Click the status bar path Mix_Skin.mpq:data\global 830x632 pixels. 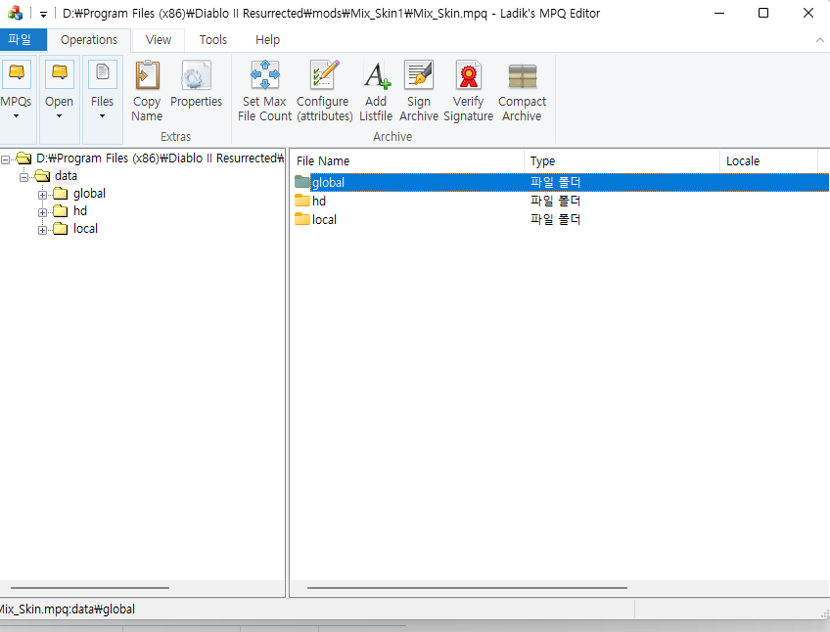(x=67, y=609)
